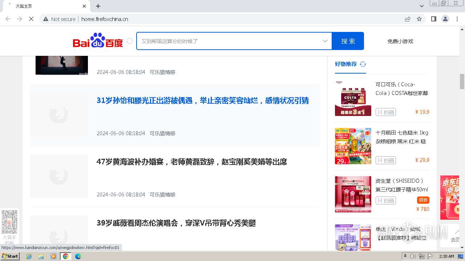Stop page loading with the X button
Image resolution: width=465 pixels, height=261 pixels.
coord(31,19)
